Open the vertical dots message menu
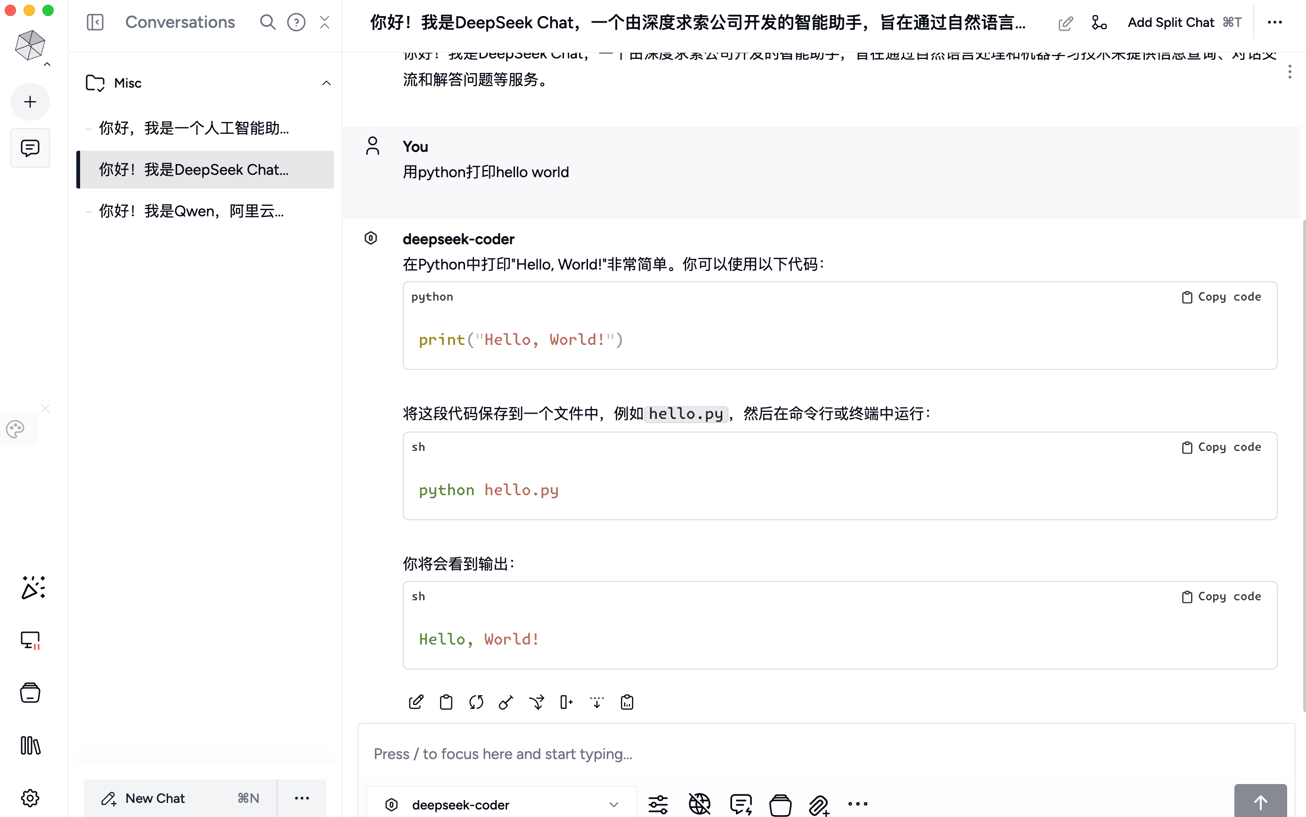 pos(1290,72)
